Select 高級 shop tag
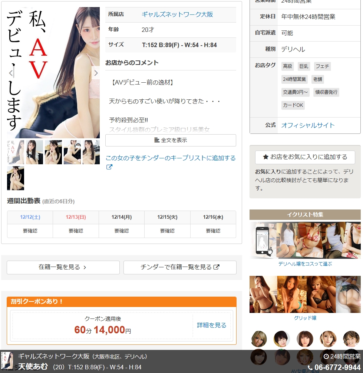This screenshot has height=373, width=363. coord(287,66)
